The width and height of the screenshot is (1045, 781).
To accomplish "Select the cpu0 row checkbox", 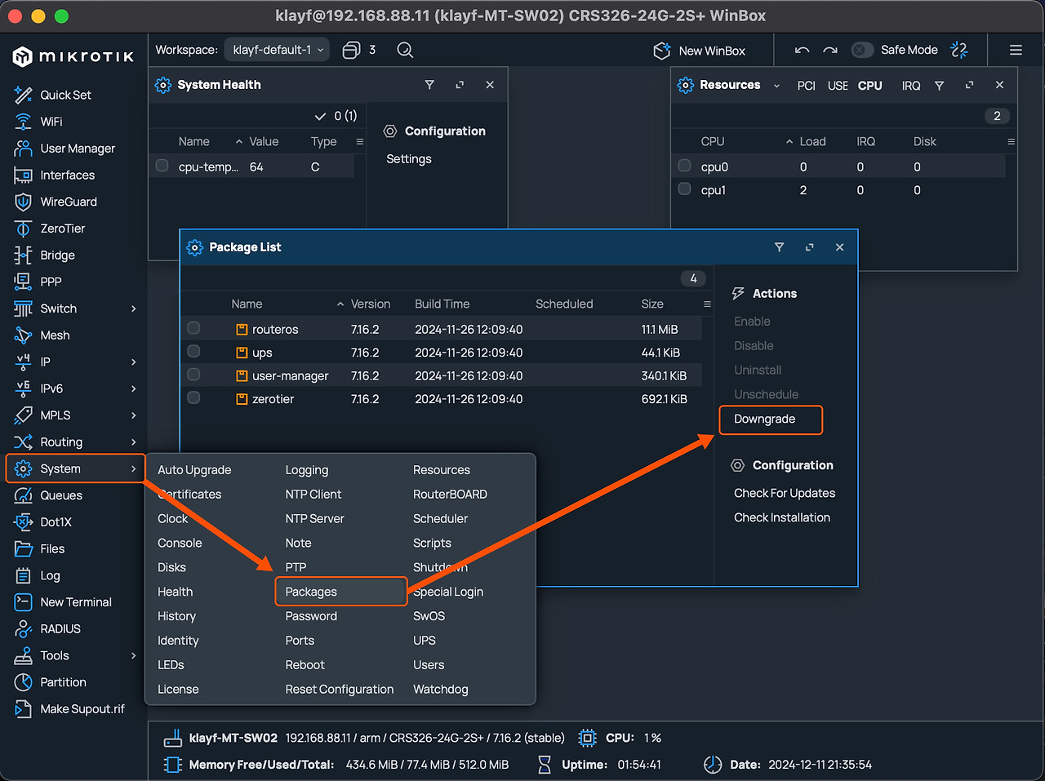I will [685, 166].
